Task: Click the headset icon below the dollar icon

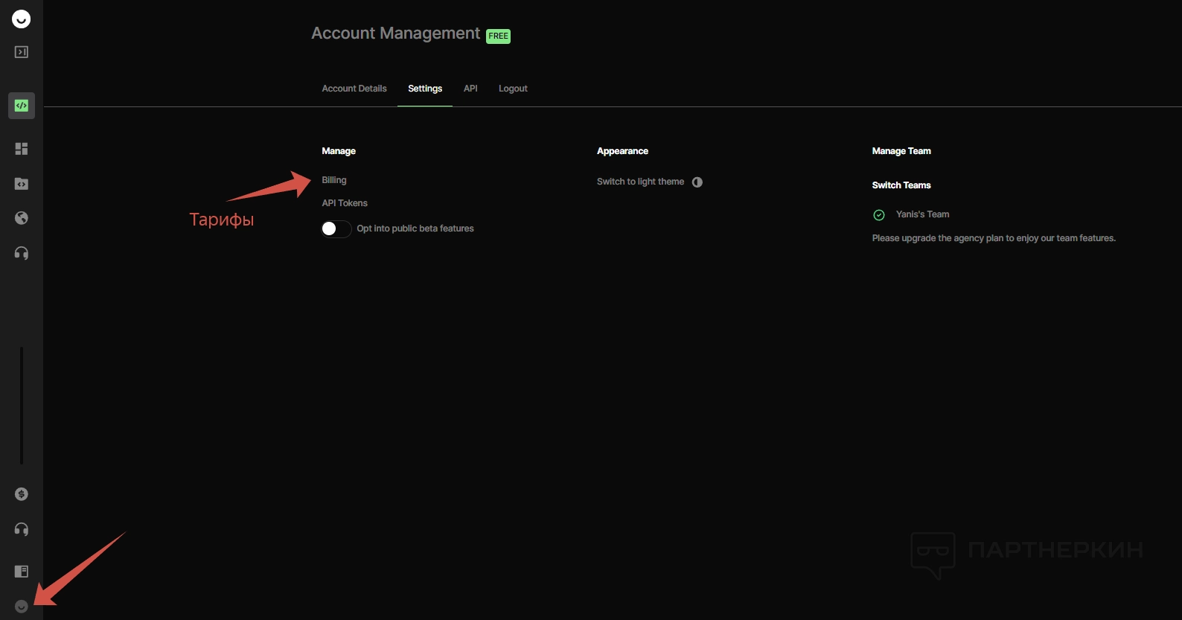Action: [22, 529]
